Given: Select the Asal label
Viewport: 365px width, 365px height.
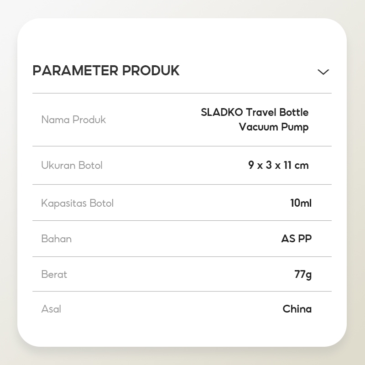Looking at the screenshot, I should click(51, 309).
